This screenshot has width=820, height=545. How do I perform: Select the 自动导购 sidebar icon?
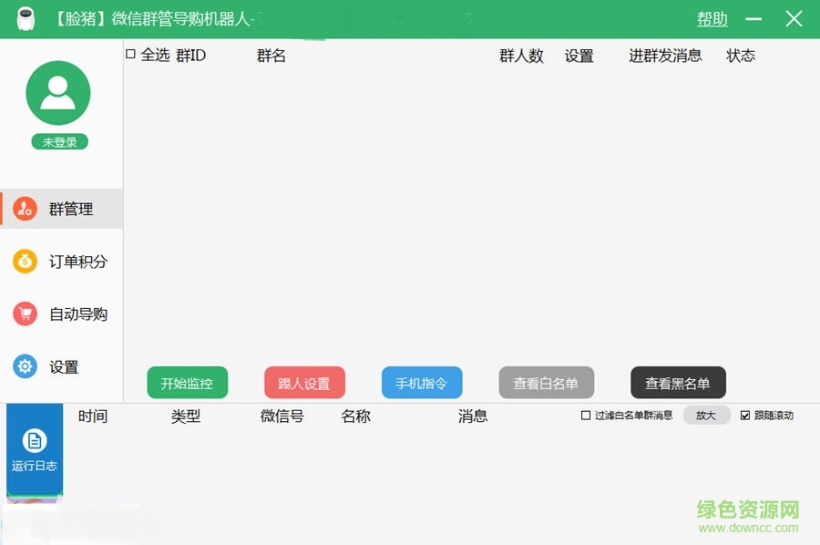(23, 314)
